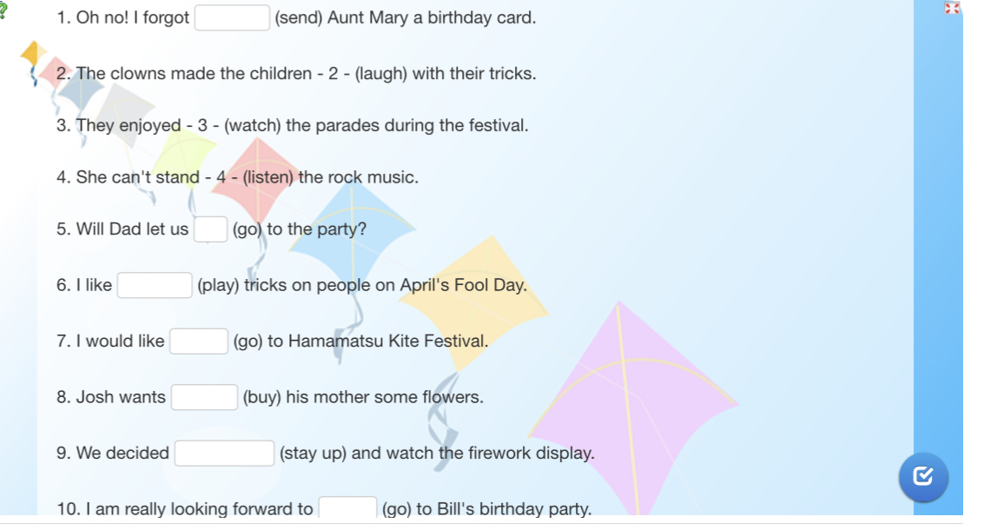Click the green question mark help icon
This screenshot has width=984, height=530.
(3, 9)
